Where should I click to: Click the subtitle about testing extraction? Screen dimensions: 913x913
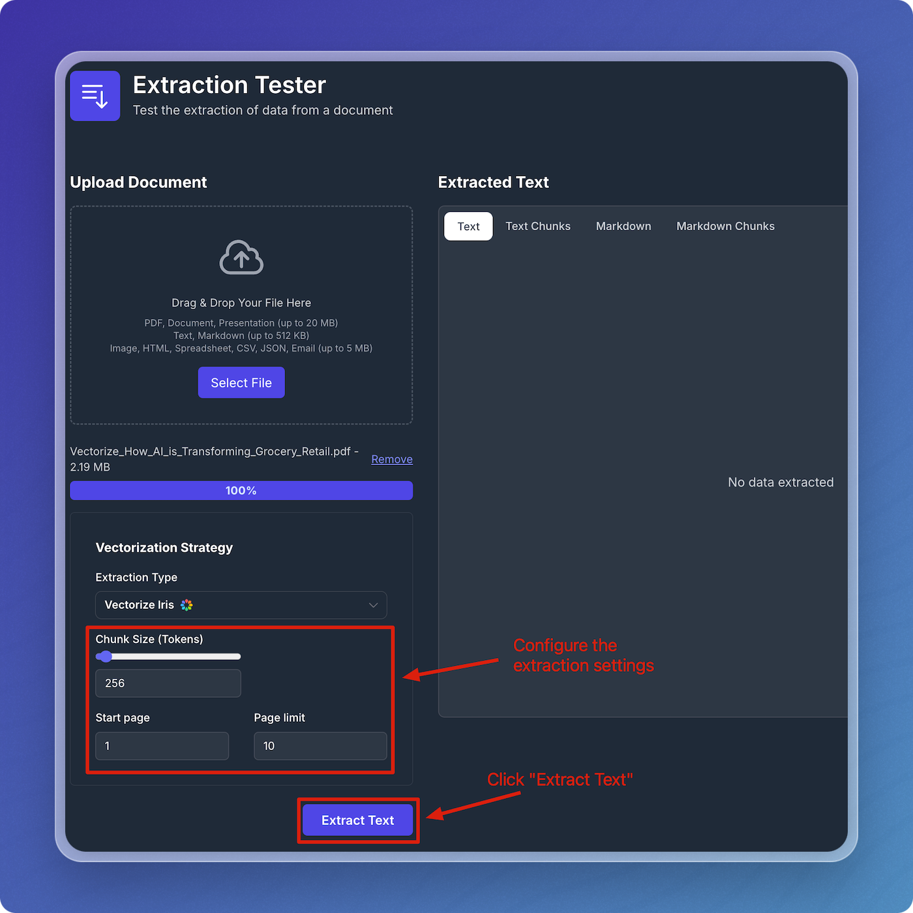[263, 110]
